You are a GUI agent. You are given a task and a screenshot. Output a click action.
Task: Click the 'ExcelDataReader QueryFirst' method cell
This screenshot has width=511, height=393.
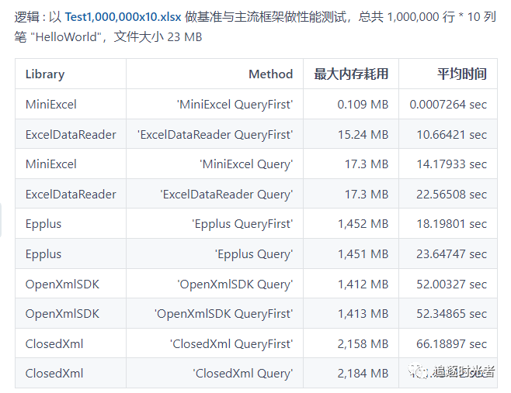[215, 135]
